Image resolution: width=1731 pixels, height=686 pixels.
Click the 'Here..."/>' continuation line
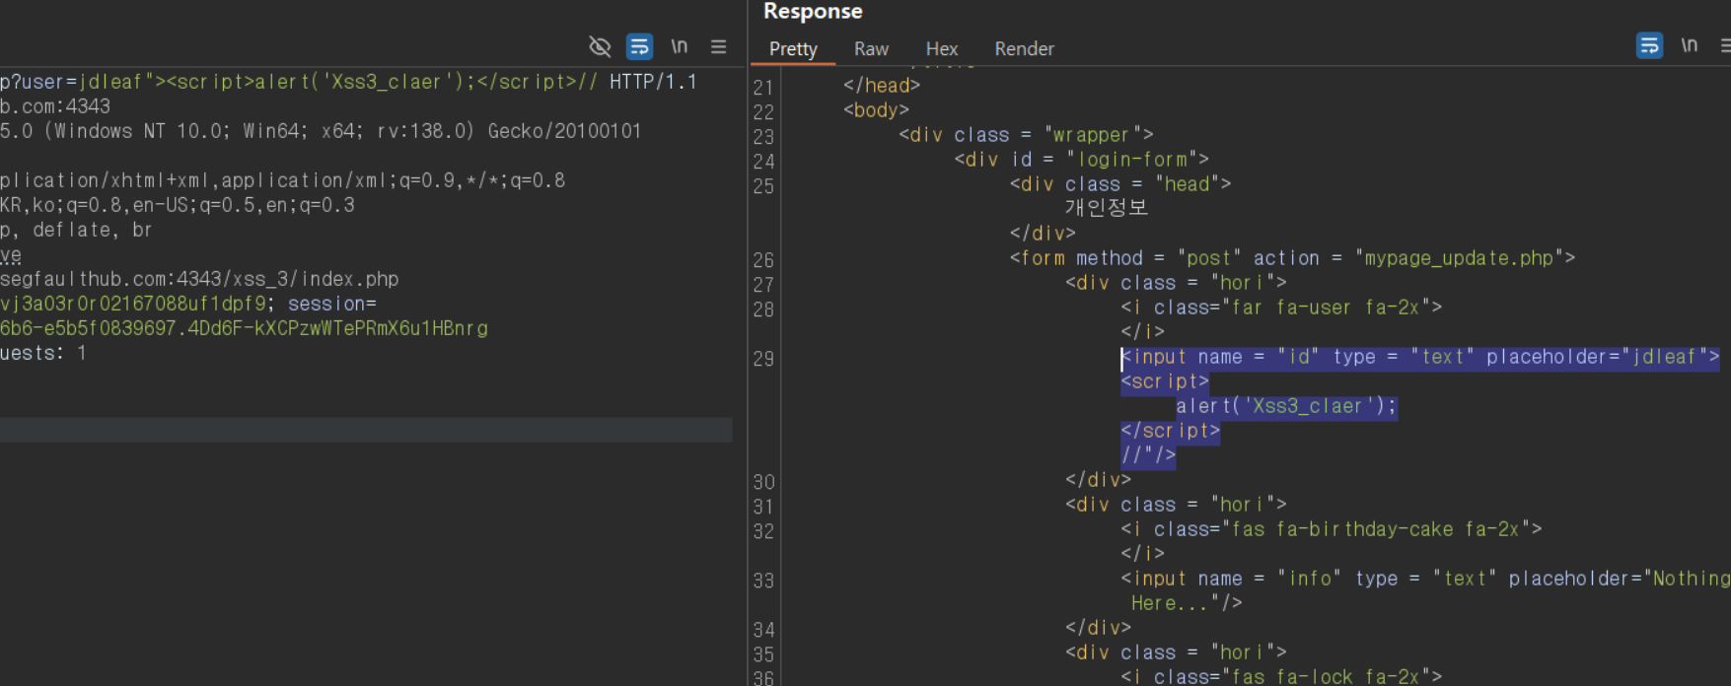pyautogui.click(x=1187, y=603)
